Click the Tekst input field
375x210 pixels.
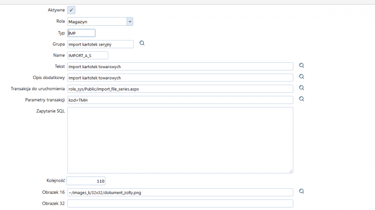pyautogui.click(x=180, y=67)
